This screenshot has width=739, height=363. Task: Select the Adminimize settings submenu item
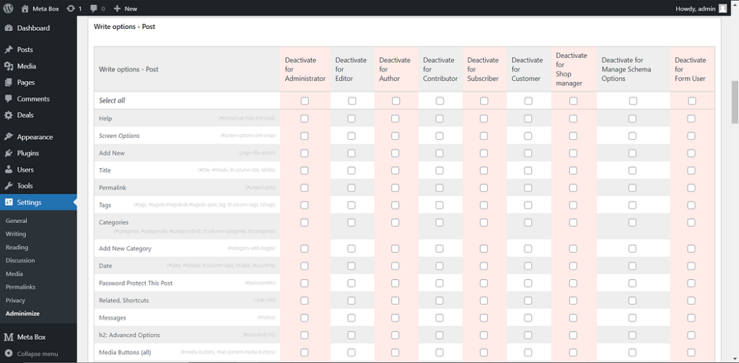point(22,314)
